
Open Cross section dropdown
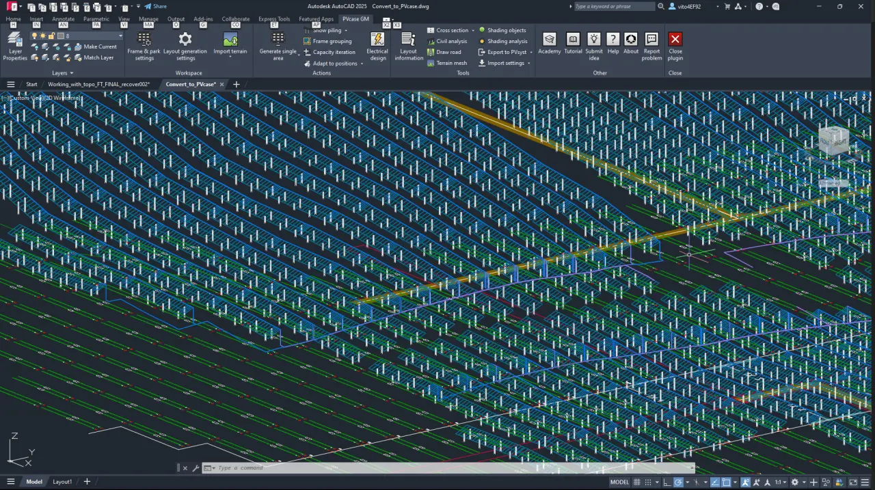473,31
